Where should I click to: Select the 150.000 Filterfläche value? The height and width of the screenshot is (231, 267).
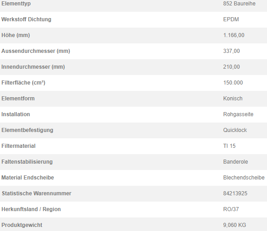pyautogui.click(x=233, y=83)
